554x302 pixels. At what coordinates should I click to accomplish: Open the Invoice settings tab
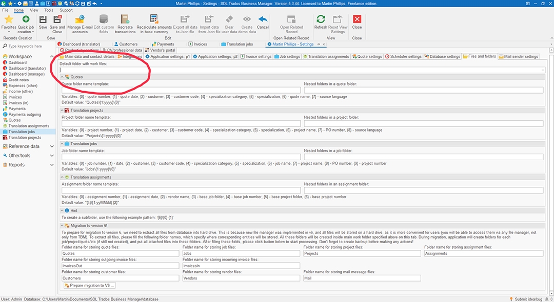[x=256, y=56]
